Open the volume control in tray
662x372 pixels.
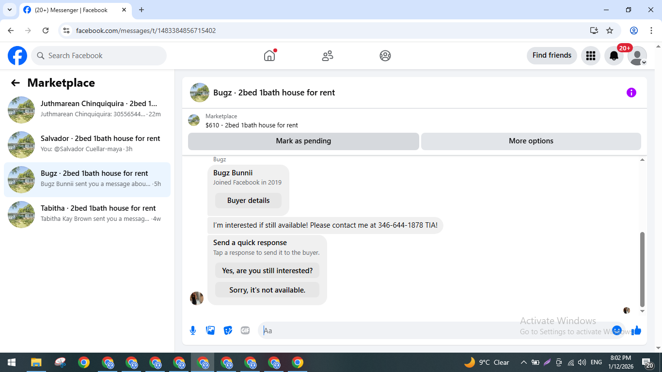(x=582, y=362)
